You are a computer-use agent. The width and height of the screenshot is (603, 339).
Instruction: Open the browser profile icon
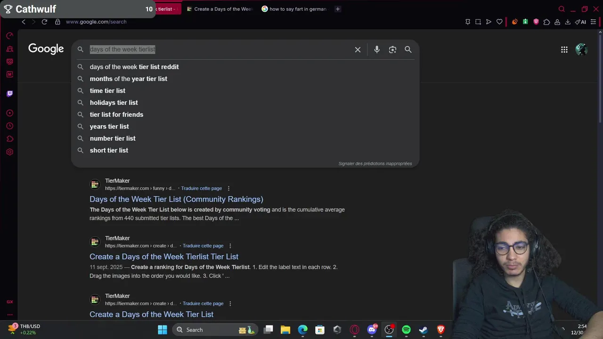coord(557,22)
